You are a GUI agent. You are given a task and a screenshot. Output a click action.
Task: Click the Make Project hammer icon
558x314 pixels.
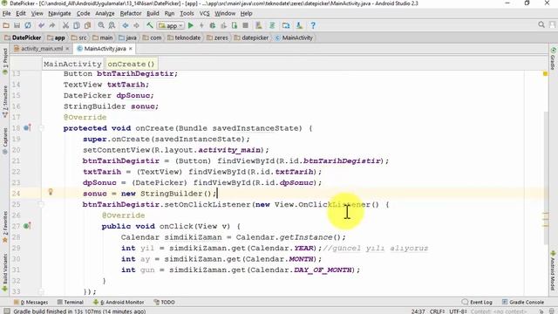point(150,25)
